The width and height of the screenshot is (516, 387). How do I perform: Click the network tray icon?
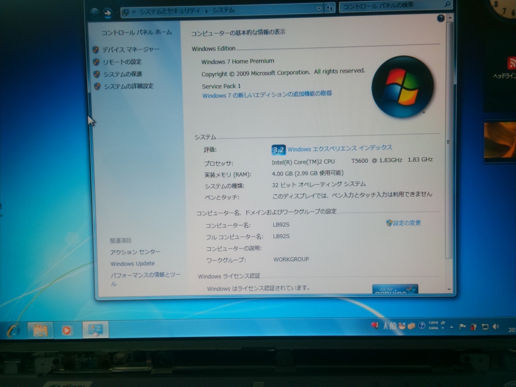coord(485,327)
